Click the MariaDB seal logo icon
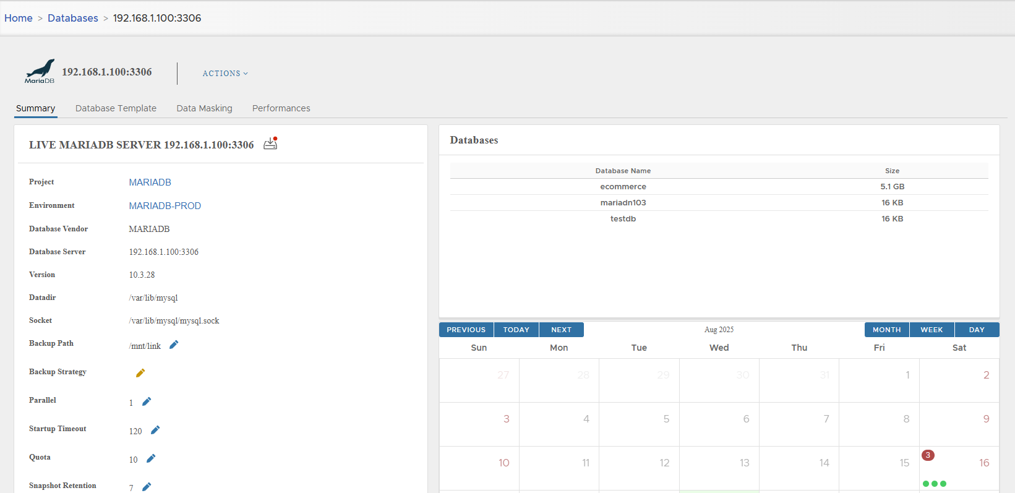Image resolution: width=1015 pixels, height=493 pixels. [40, 71]
